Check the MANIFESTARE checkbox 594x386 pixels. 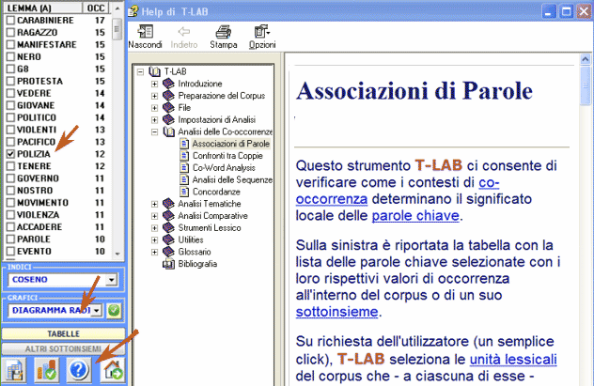coord(10,45)
